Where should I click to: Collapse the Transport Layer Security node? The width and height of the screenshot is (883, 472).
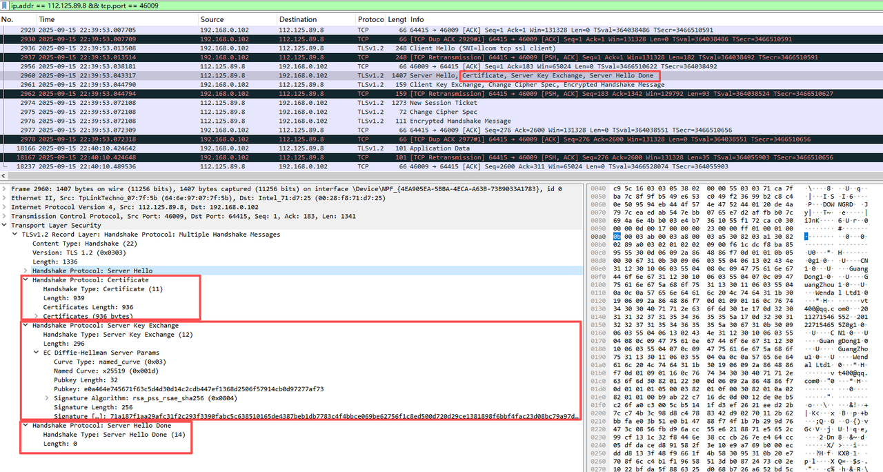click(x=6, y=225)
